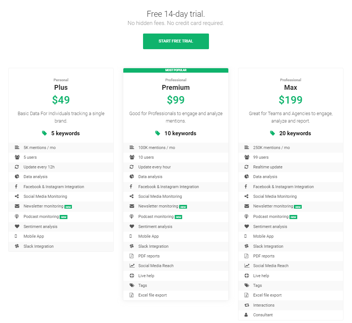
Task: Click the Facebook icon in the Premium plan
Action: [131, 187]
